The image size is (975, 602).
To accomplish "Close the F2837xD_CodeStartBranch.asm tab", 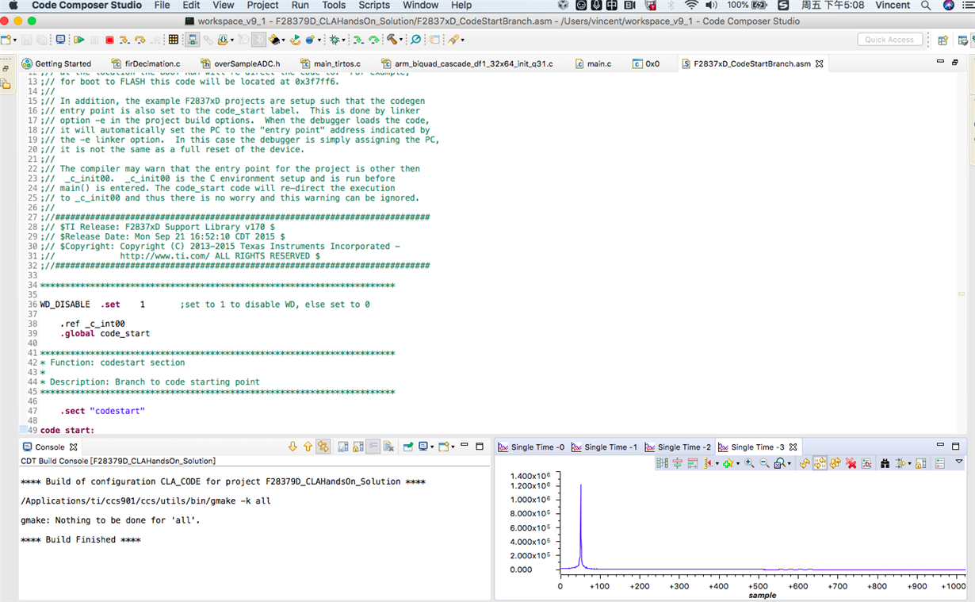I will click(820, 63).
